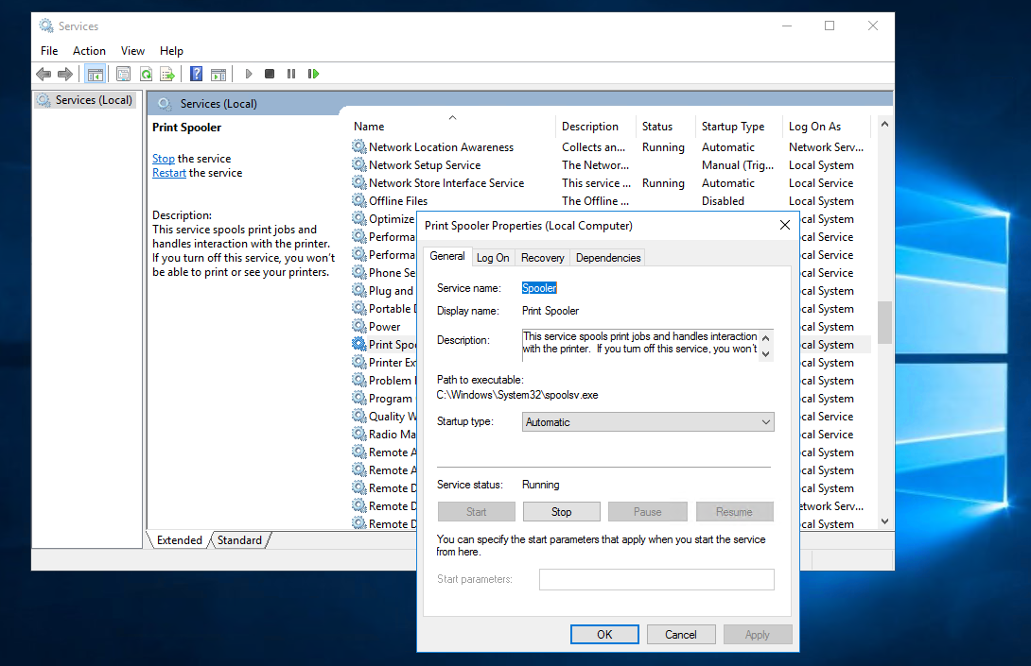
Task: Click the gear icon of the Optimize service row
Action: pyautogui.click(x=359, y=218)
